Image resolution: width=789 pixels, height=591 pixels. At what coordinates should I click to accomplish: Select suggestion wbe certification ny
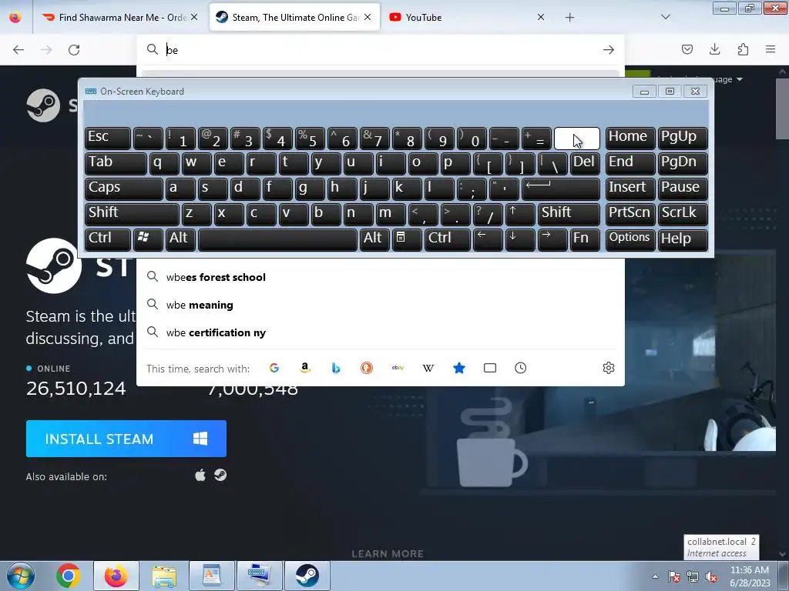381,332
